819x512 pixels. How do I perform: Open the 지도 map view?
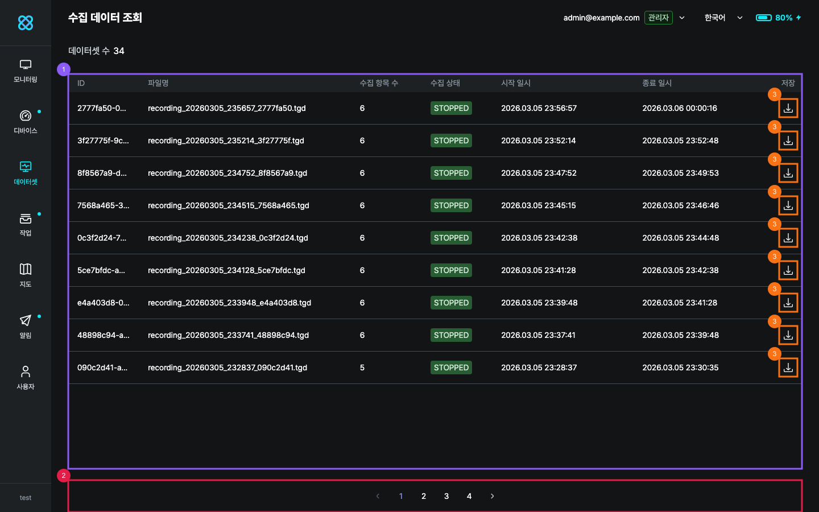[26, 276]
